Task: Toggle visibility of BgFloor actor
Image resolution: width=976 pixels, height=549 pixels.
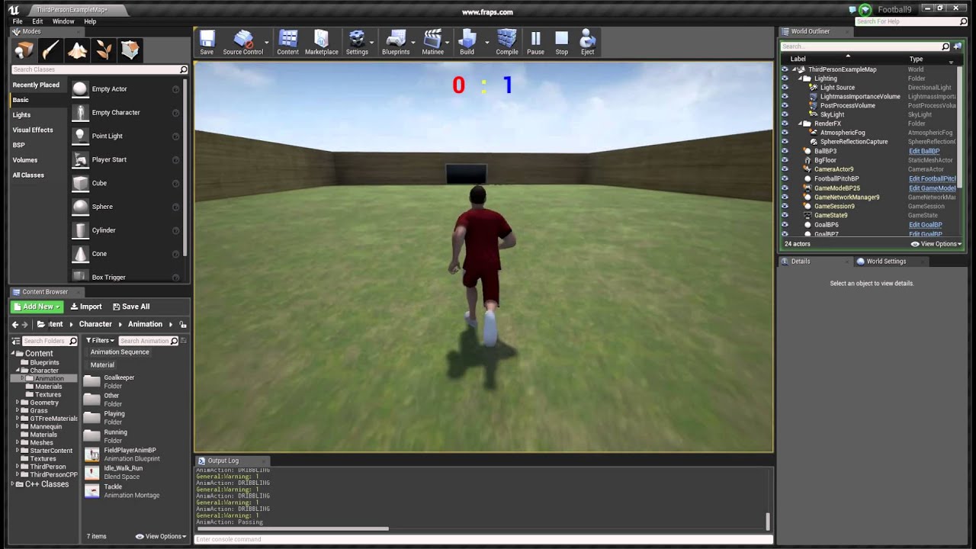Action: (x=785, y=160)
